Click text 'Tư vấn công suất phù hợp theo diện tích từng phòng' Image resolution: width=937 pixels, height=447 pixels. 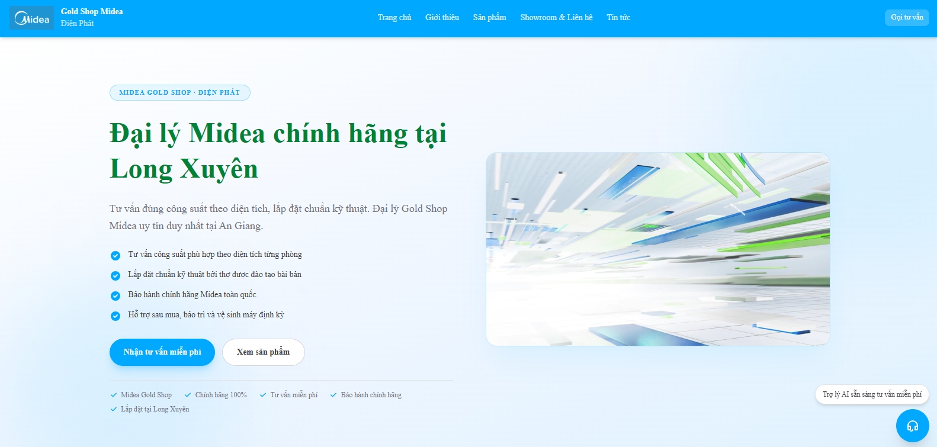(x=215, y=255)
